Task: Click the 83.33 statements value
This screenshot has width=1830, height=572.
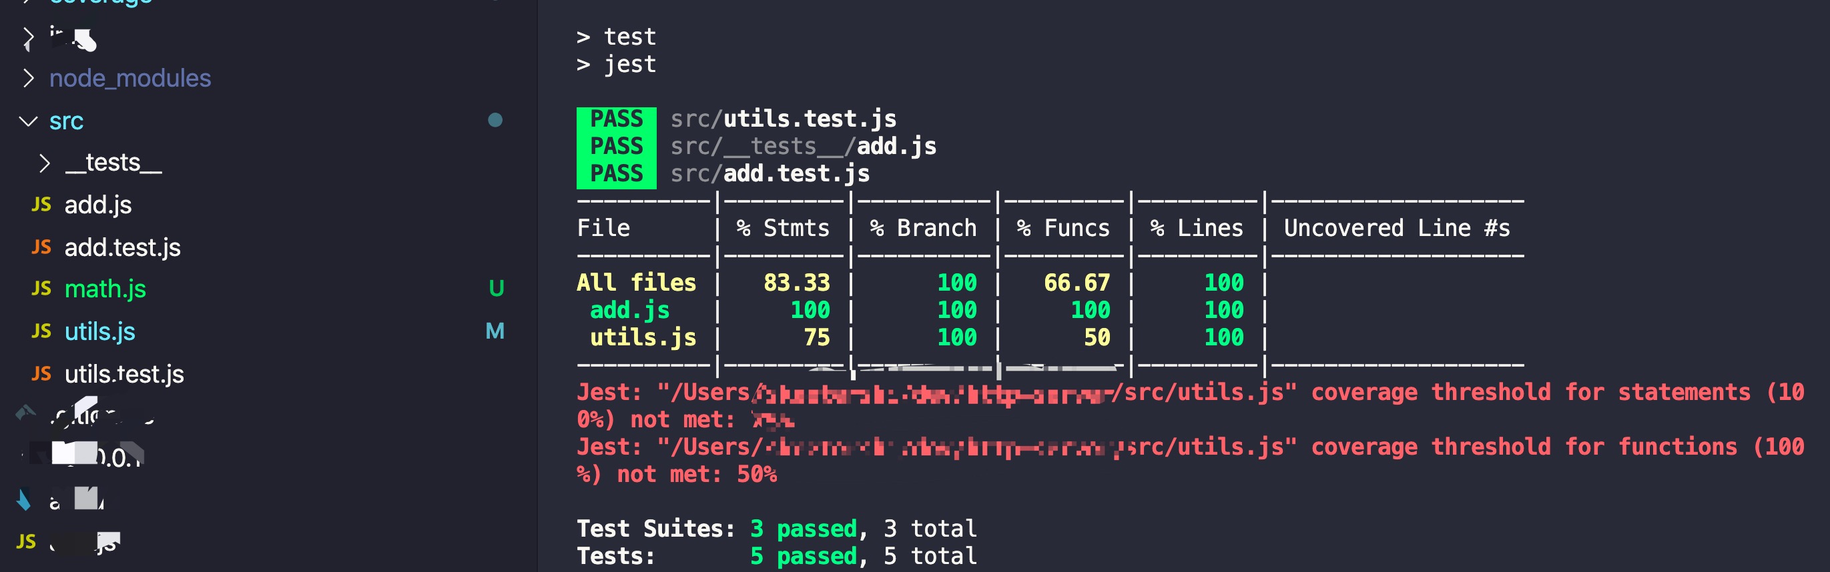Action: tap(796, 283)
